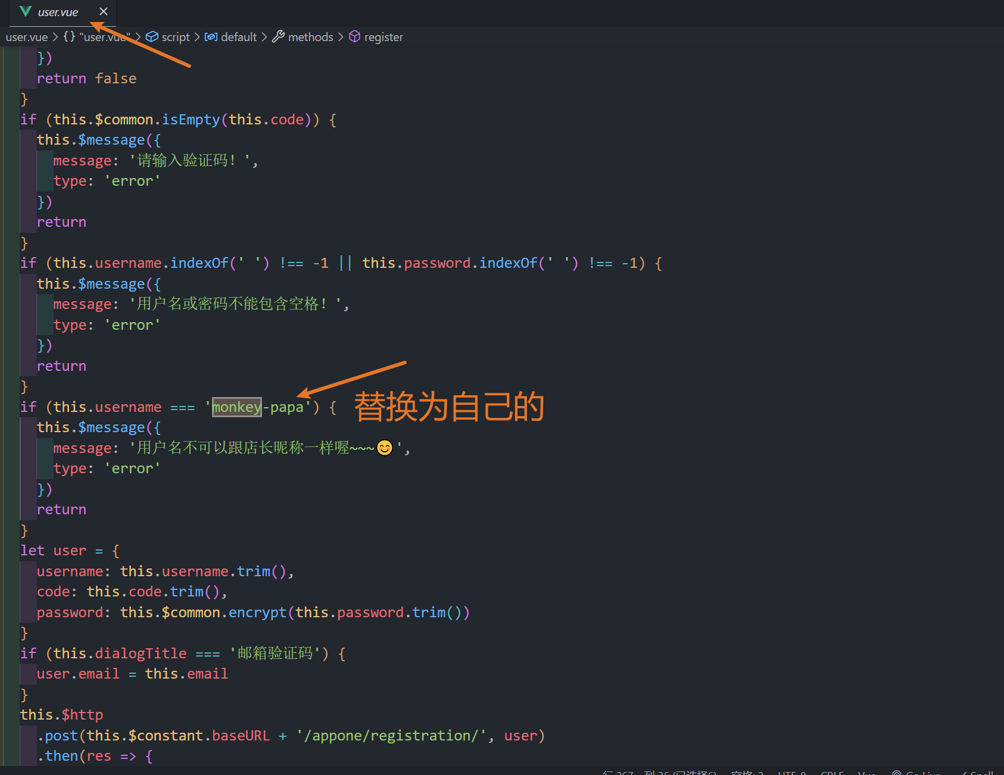Click the wrench icon beside methods breadcrumb
The width and height of the screenshot is (1004, 775).
point(278,37)
